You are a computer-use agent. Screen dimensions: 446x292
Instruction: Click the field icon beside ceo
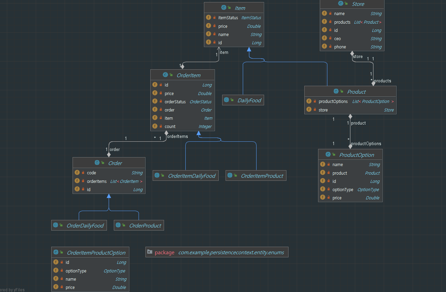324,38
